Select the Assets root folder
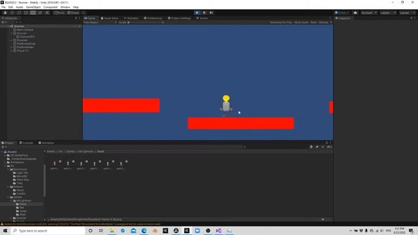The width and height of the screenshot is (418, 235). pos(12,152)
